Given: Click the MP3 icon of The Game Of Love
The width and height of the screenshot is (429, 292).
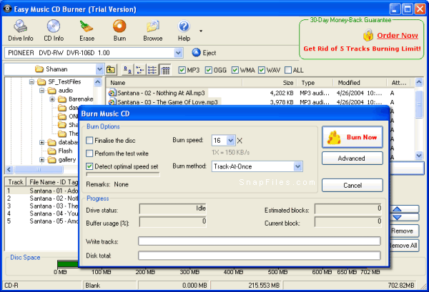Looking at the screenshot, I should (x=112, y=102).
